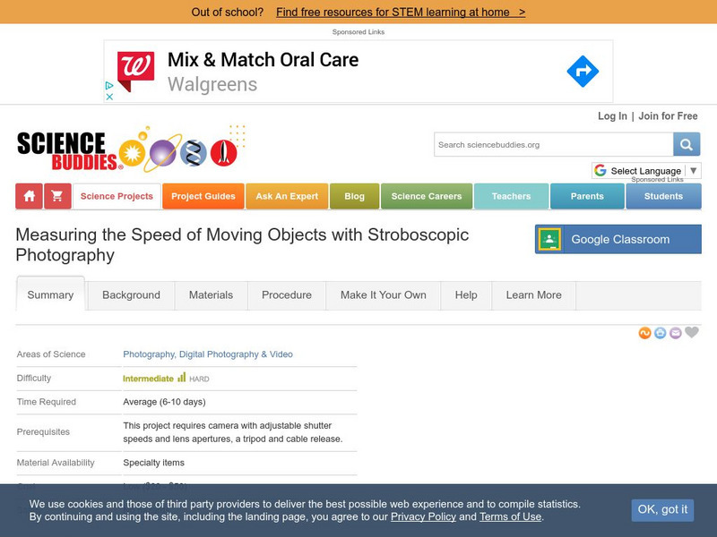This screenshot has width=717, height=537.
Task: Click the Walgreens logo in ad
Action: point(136,71)
